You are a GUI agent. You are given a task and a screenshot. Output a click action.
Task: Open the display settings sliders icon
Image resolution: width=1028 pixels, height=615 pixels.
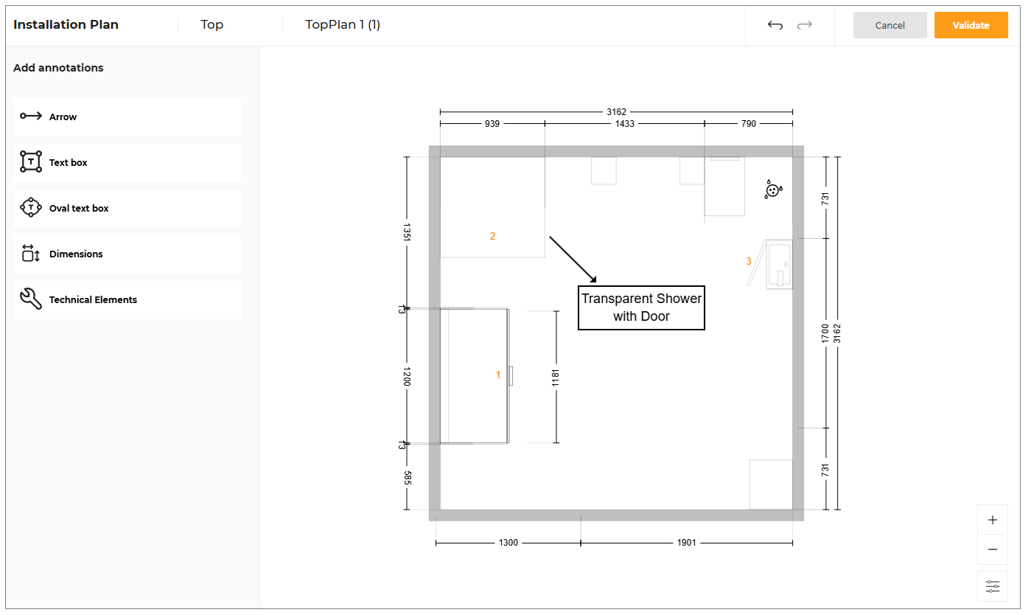pyautogui.click(x=993, y=586)
